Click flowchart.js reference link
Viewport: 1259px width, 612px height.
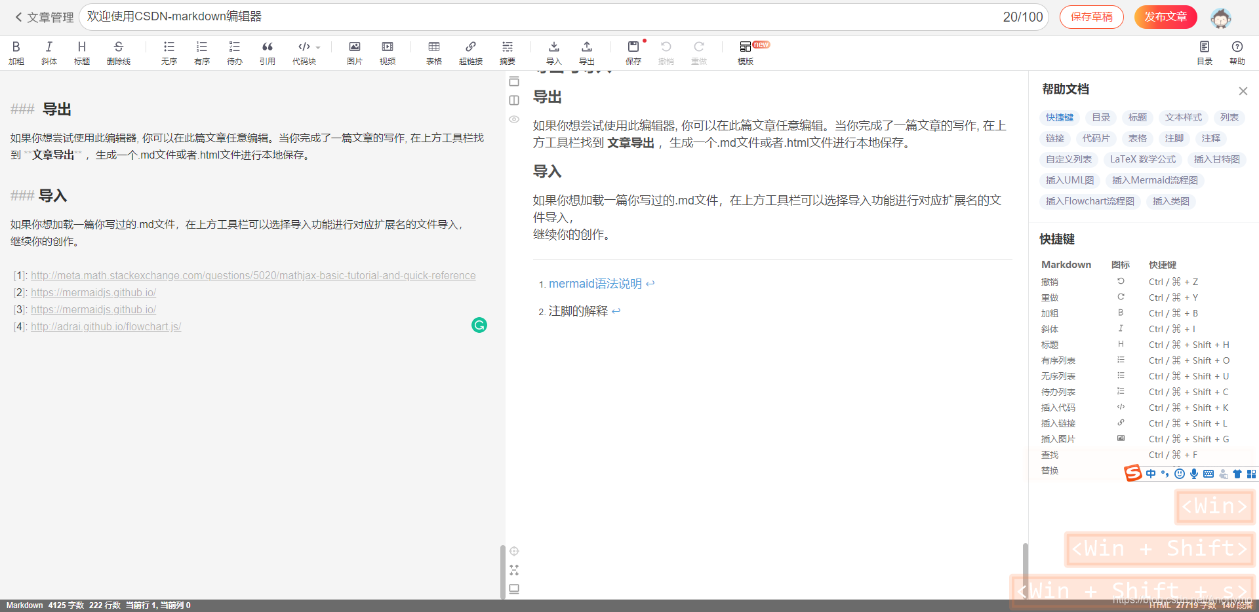tap(106, 327)
